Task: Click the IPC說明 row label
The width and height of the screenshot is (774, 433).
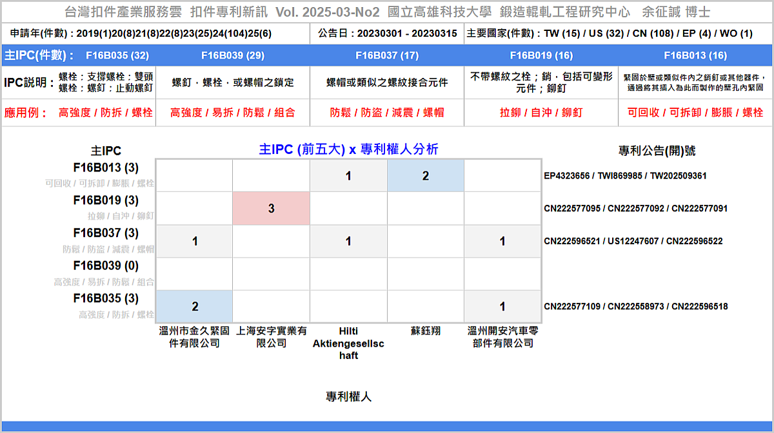Action: coord(28,82)
